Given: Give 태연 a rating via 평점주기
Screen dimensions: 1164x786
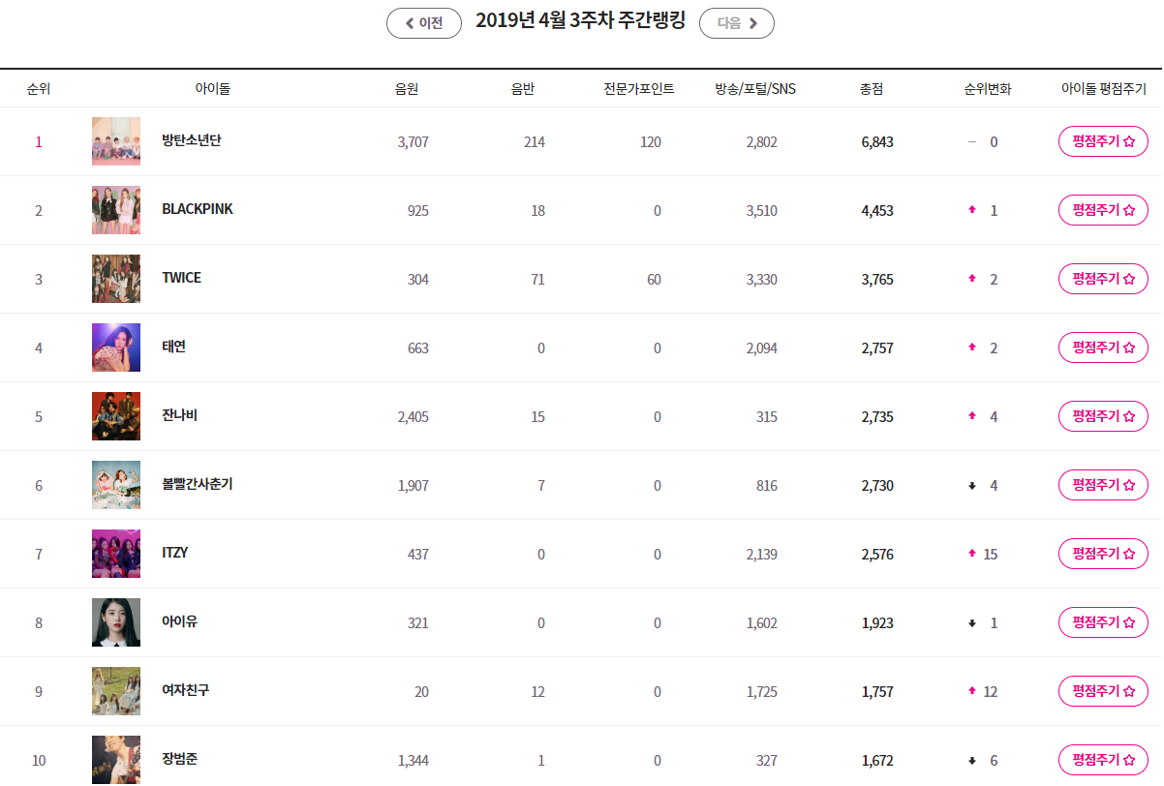Looking at the screenshot, I should [1103, 348].
